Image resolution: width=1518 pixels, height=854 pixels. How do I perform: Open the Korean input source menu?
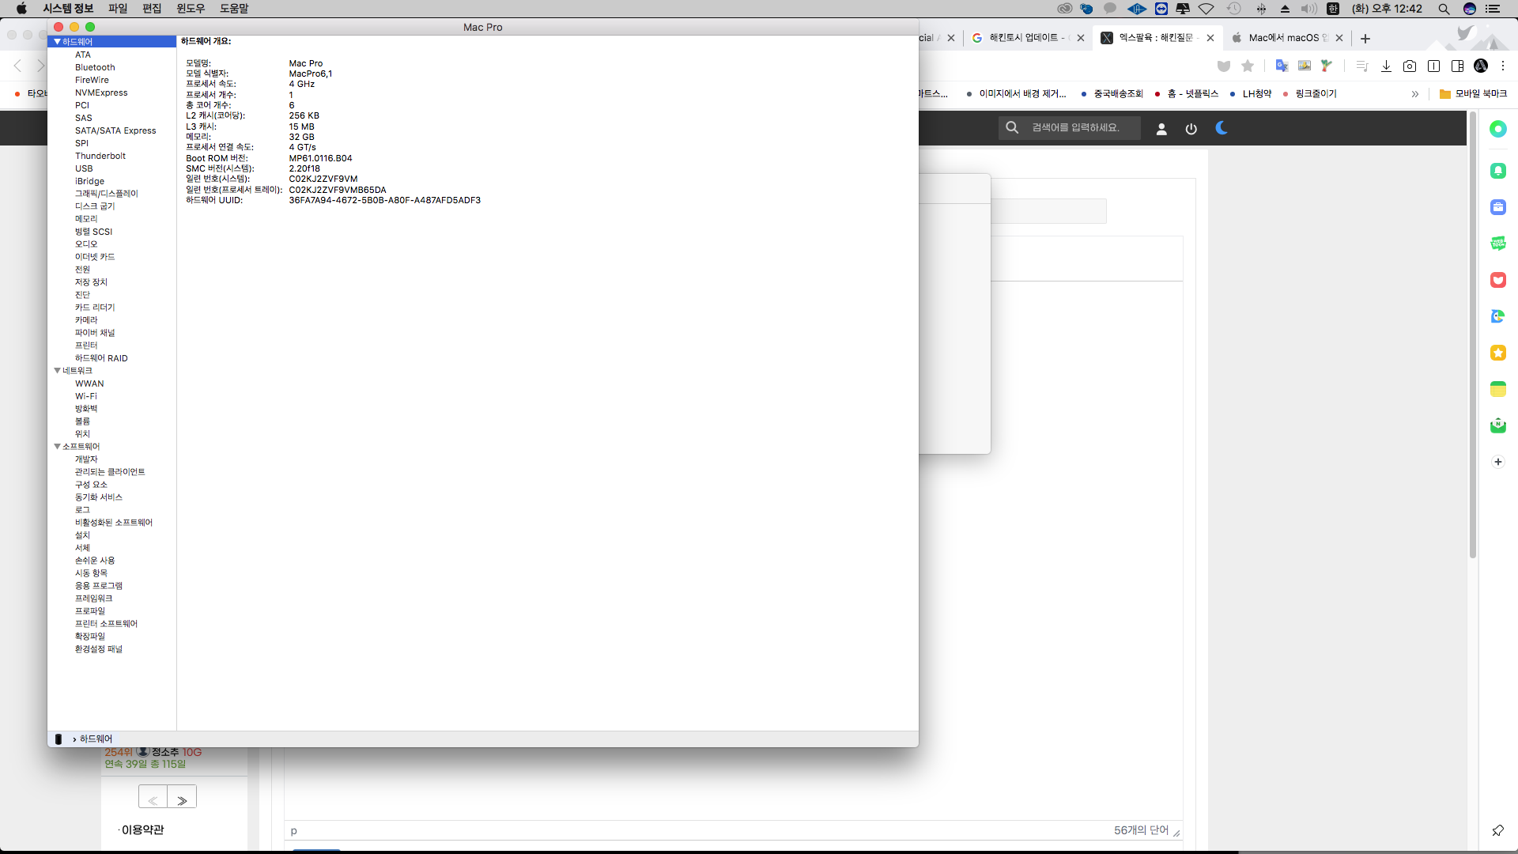pos(1333,9)
